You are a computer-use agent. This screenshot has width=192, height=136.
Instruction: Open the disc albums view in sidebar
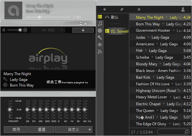point(100,31)
